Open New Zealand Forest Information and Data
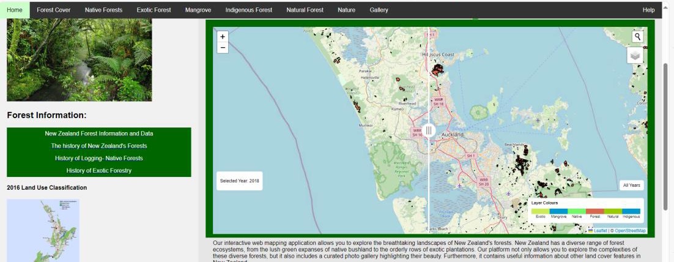 [99, 133]
